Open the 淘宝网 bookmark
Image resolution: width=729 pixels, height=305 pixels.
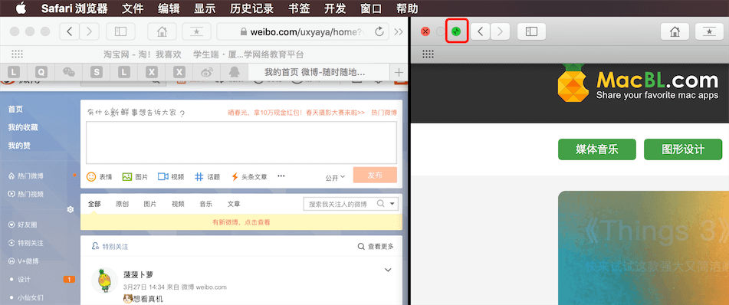[143, 54]
